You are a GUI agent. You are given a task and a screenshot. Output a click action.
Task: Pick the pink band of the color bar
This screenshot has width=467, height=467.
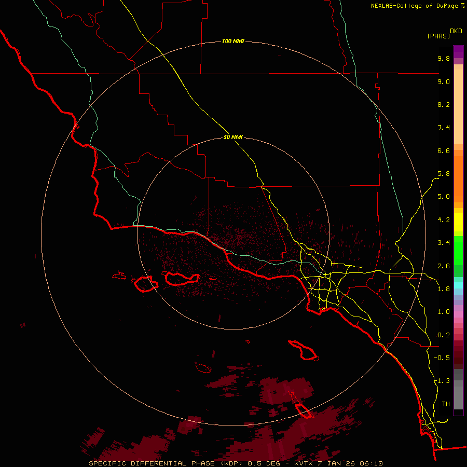458,314
